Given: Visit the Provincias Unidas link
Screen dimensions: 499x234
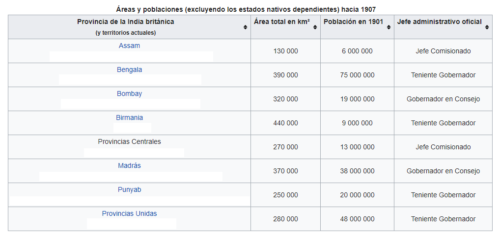Looking at the screenshot, I should [129, 213].
